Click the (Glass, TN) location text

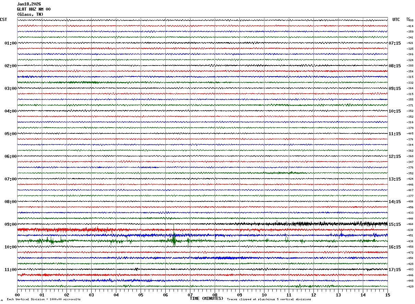(x=30, y=14)
